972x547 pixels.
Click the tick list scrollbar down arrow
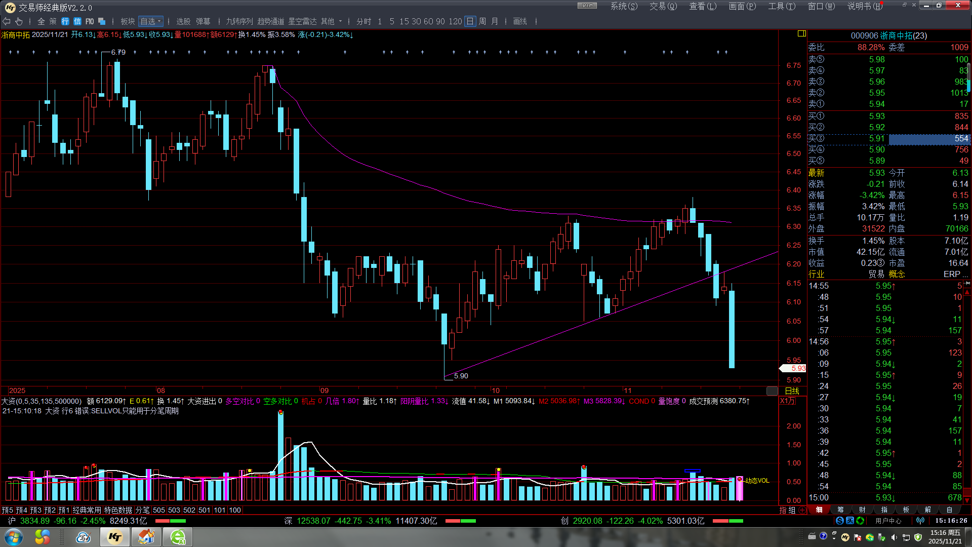click(x=967, y=499)
